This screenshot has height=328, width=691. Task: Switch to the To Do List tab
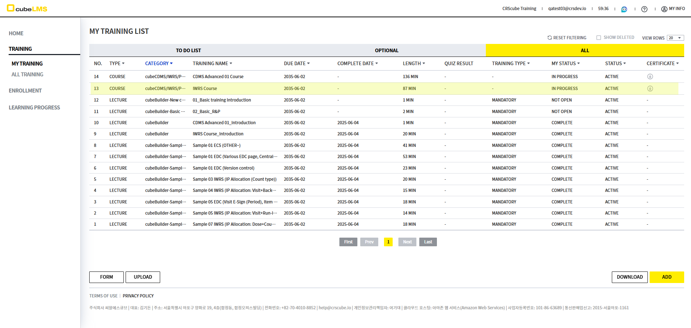click(x=188, y=50)
